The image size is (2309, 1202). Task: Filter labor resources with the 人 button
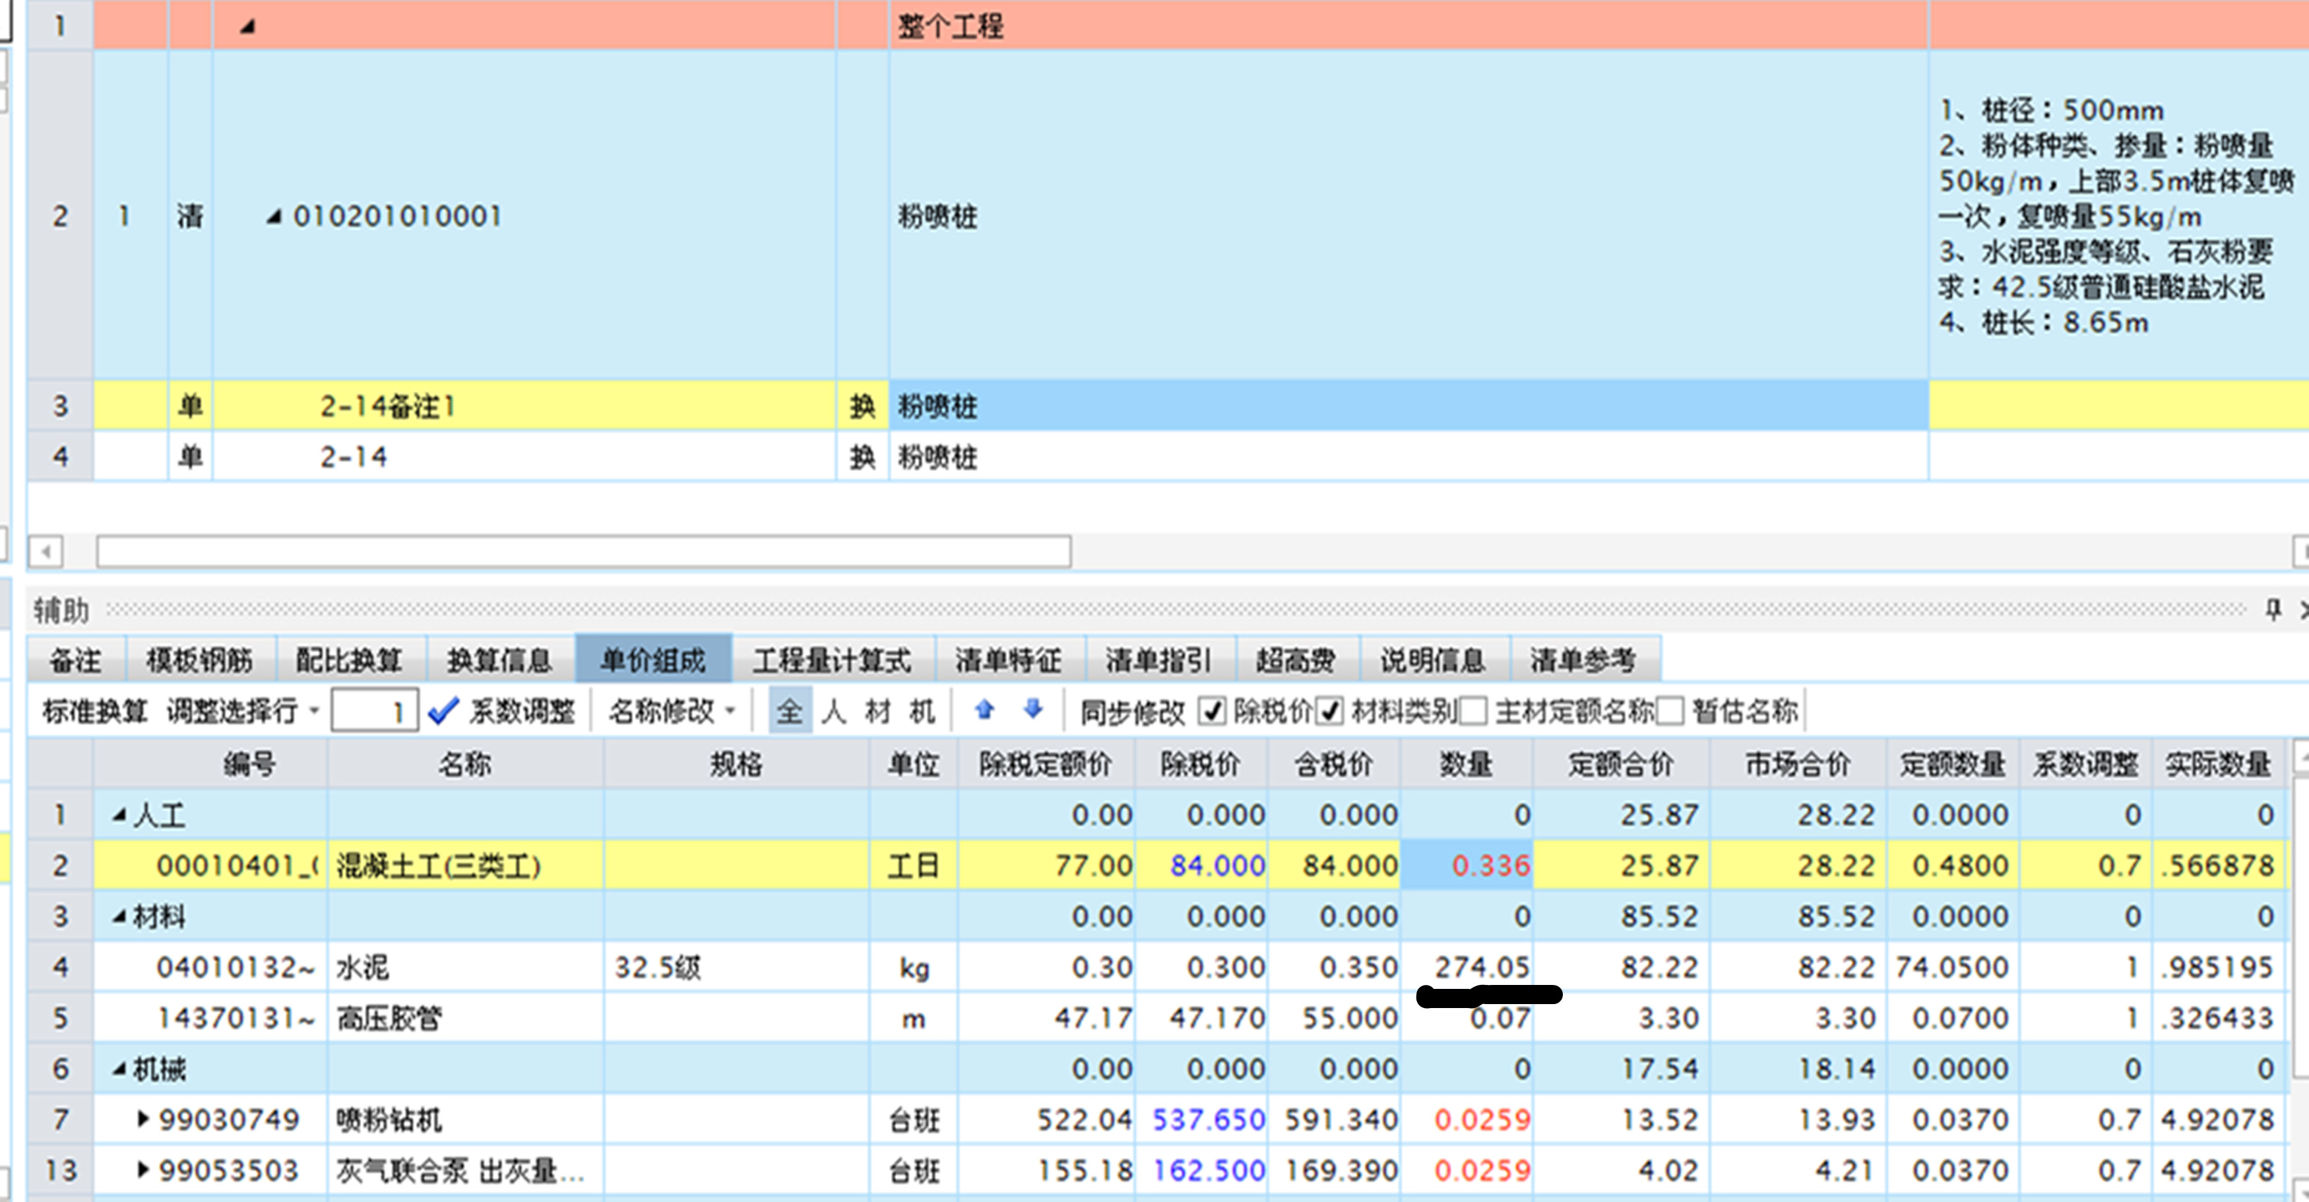click(x=834, y=711)
